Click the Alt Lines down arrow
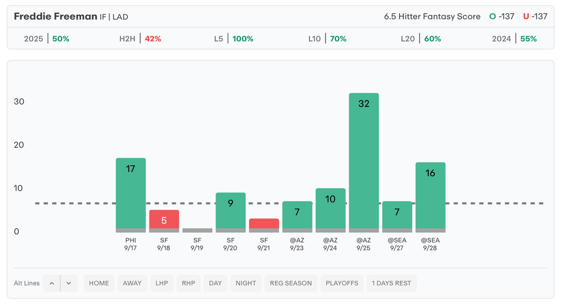 [69, 283]
